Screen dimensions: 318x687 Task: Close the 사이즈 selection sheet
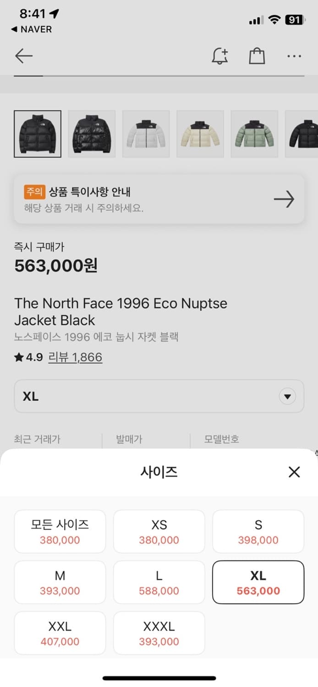point(294,472)
